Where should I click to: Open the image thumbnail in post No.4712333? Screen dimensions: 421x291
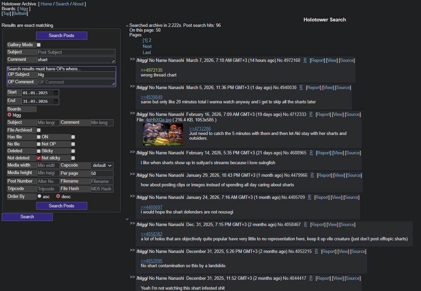click(x=163, y=134)
